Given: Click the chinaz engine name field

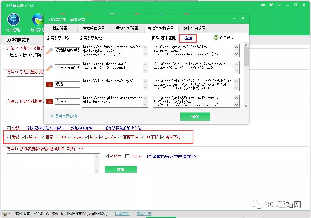Looking at the screenshot, I should (67, 101).
